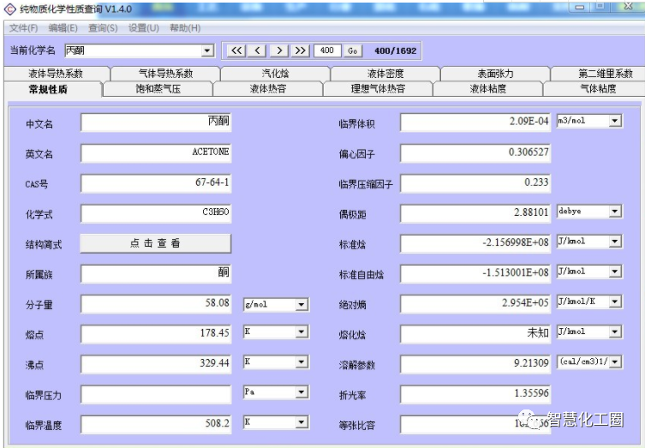Viewport: 645px width, 448px height.
Task: Open the 偶极距 debye unit dropdown
Action: (x=614, y=211)
